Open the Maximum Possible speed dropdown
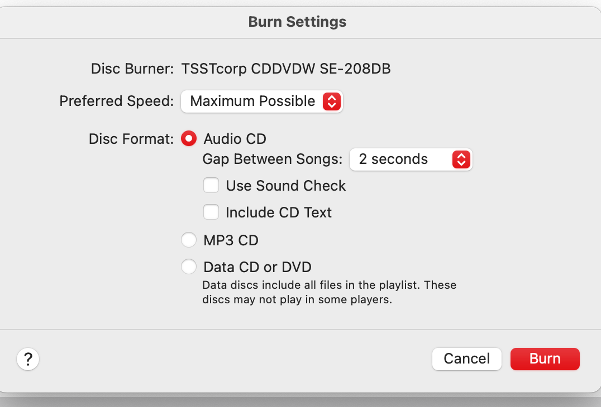 (262, 101)
